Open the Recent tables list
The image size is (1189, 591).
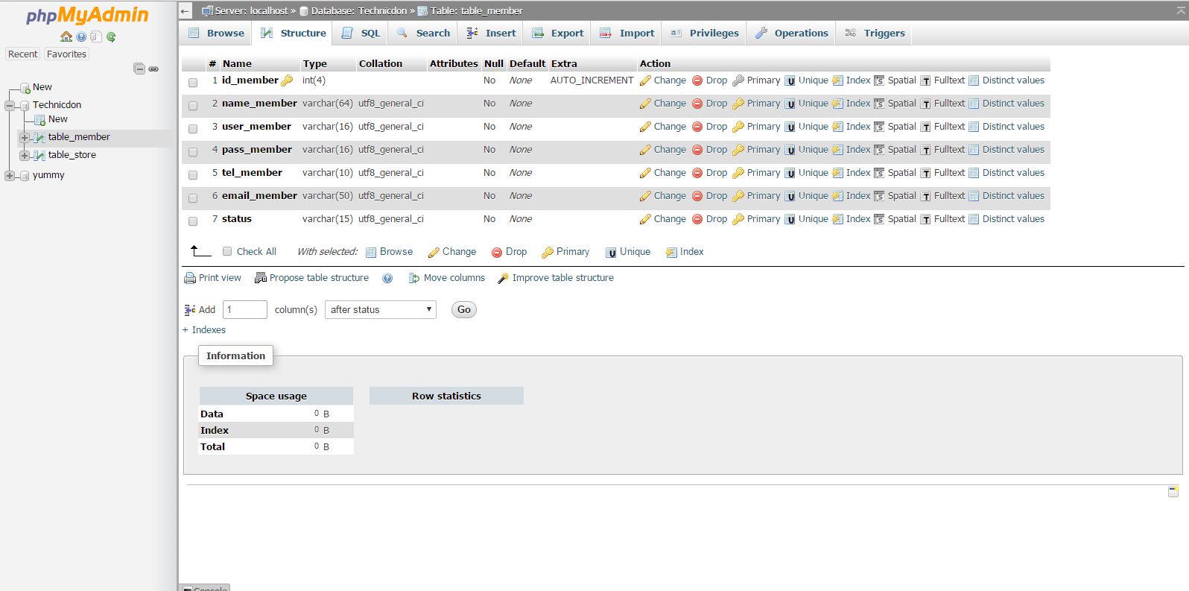pos(23,54)
